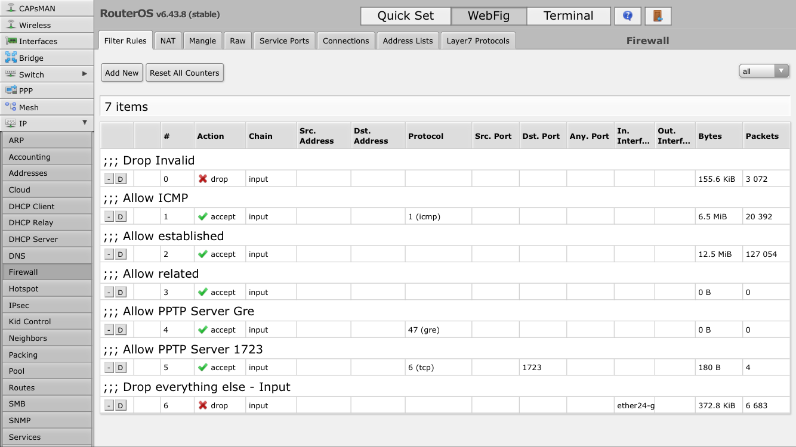
Task: Click the Interfaces card icon
Action: click(10, 41)
